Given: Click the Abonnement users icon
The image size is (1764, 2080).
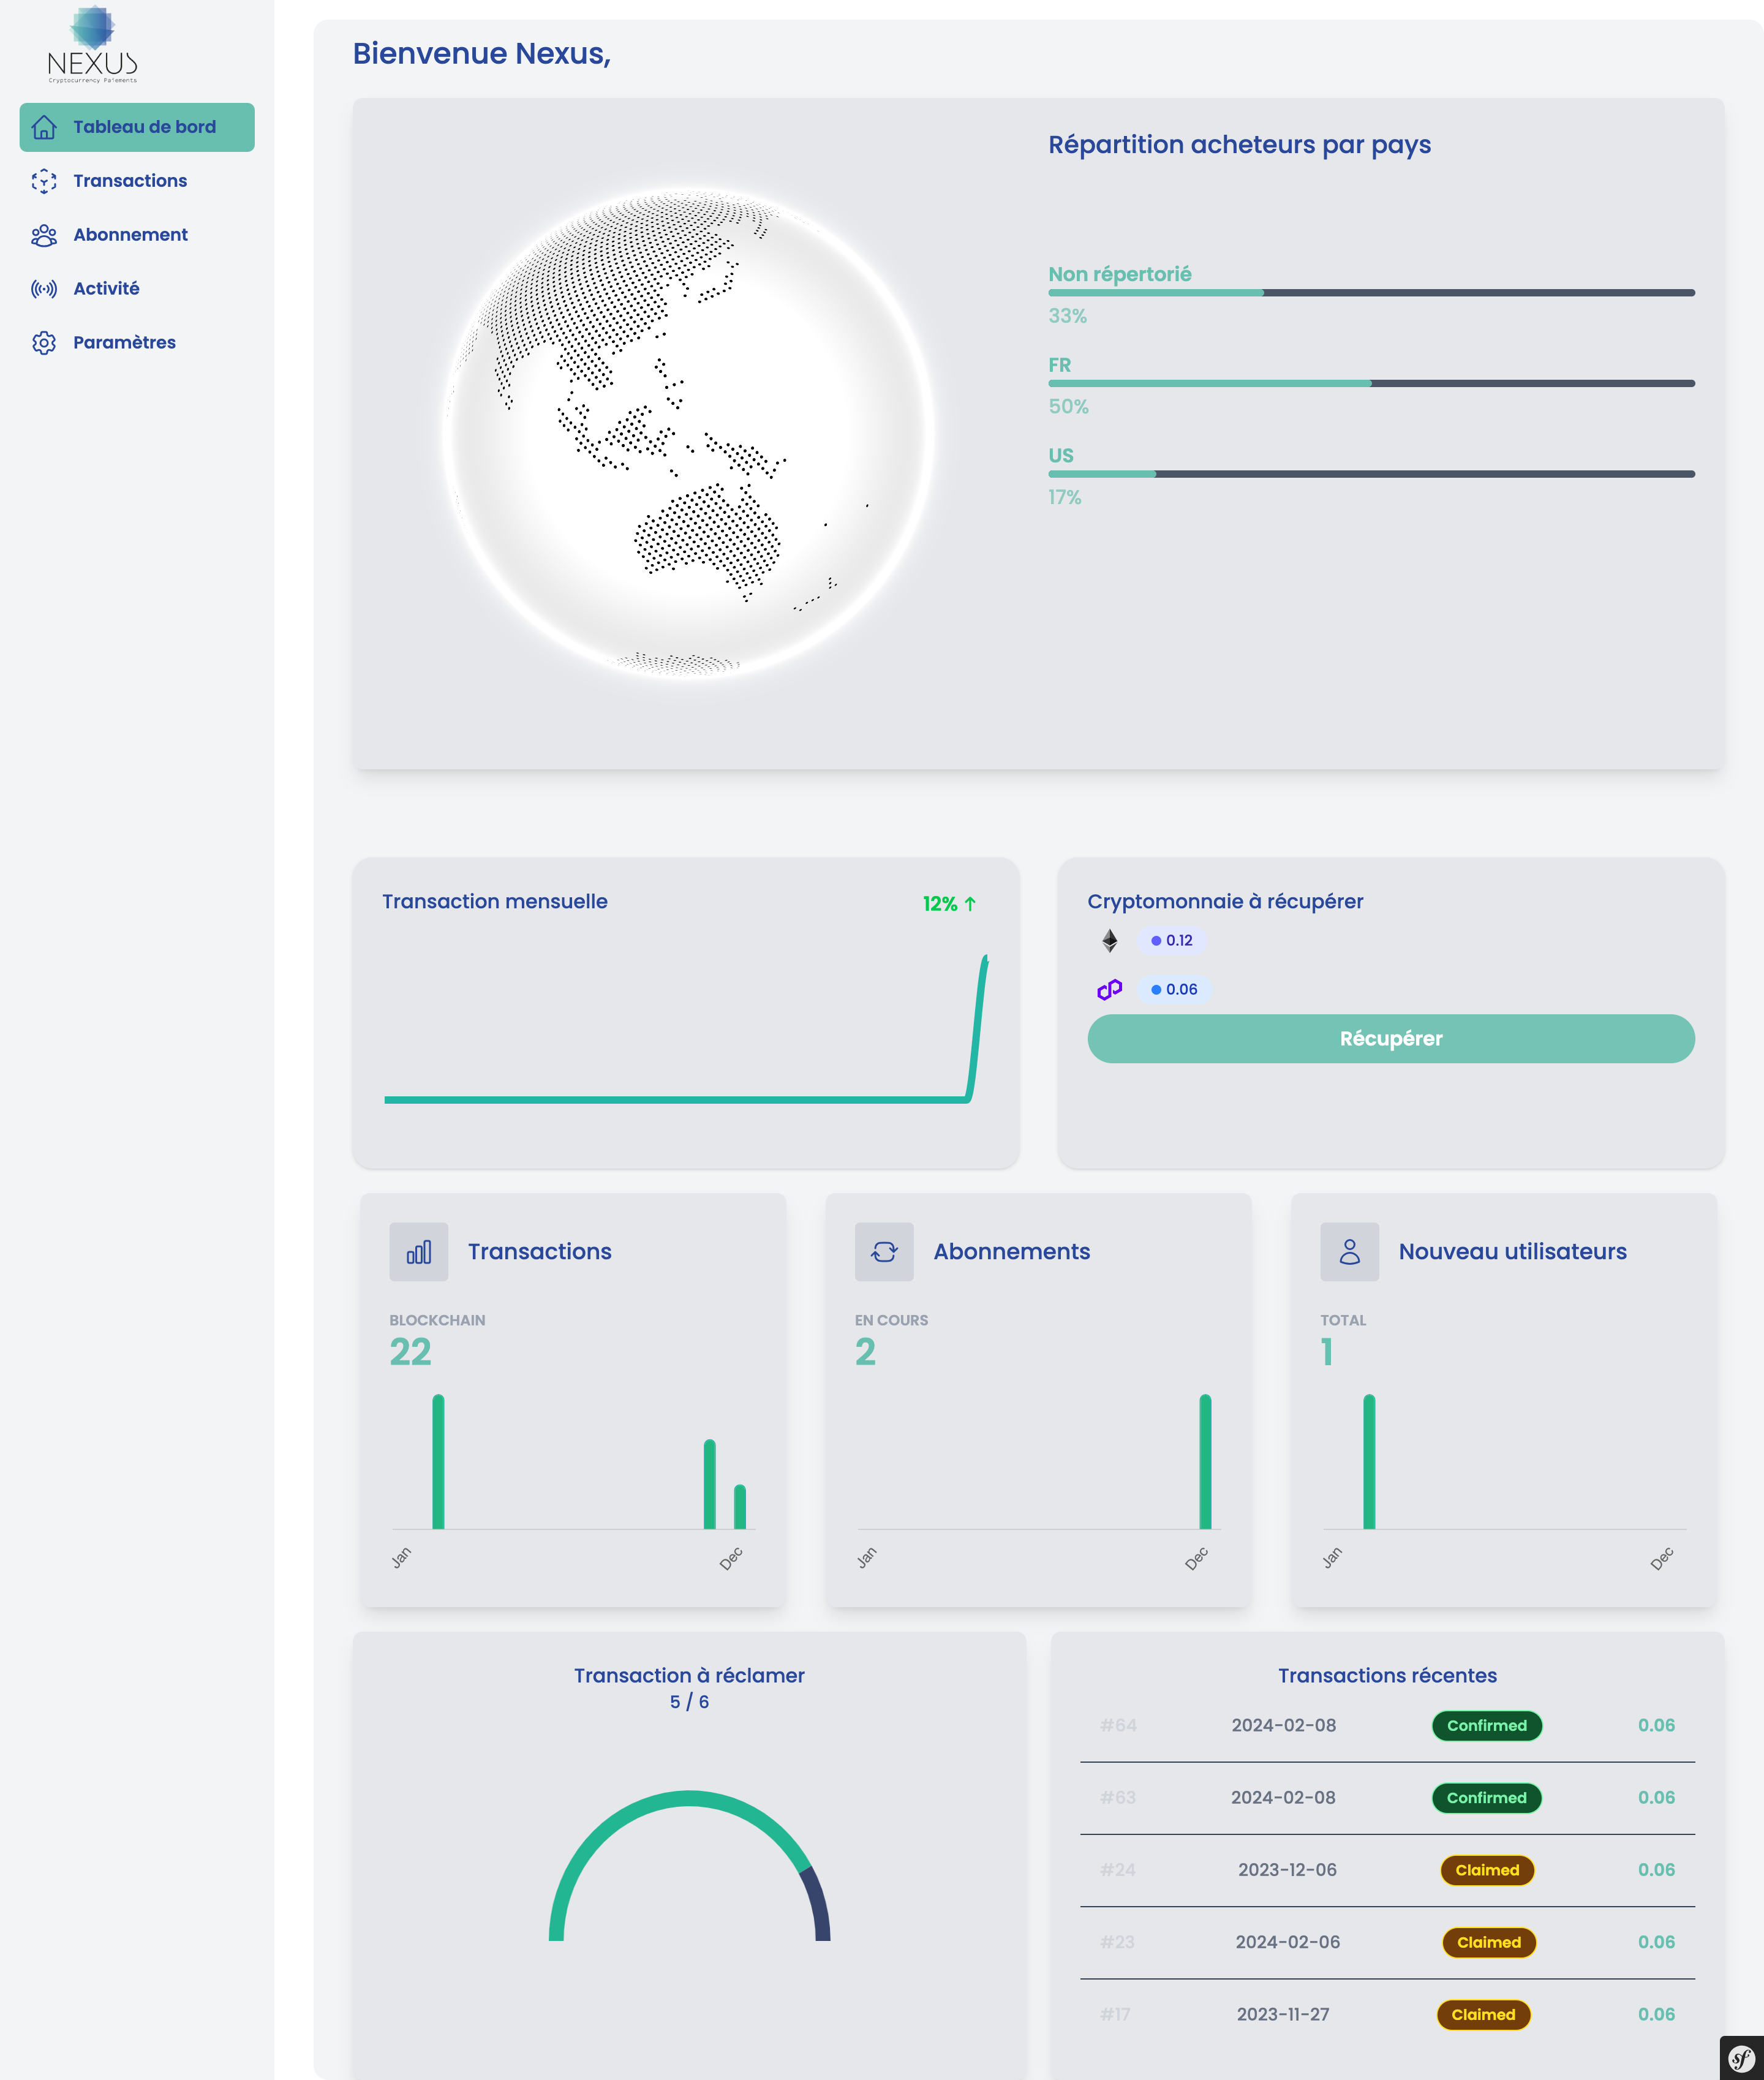Looking at the screenshot, I should [x=44, y=235].
